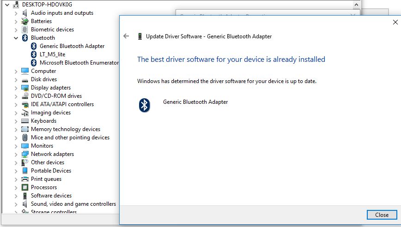Click the Network adapters icon
This screenshot has width=401, height=227.
tap(25, 154)
